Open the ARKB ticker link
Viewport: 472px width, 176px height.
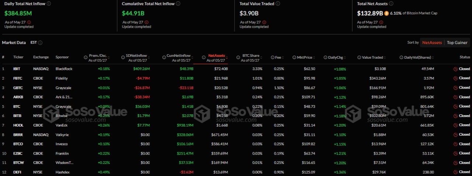tap(18, 97)
